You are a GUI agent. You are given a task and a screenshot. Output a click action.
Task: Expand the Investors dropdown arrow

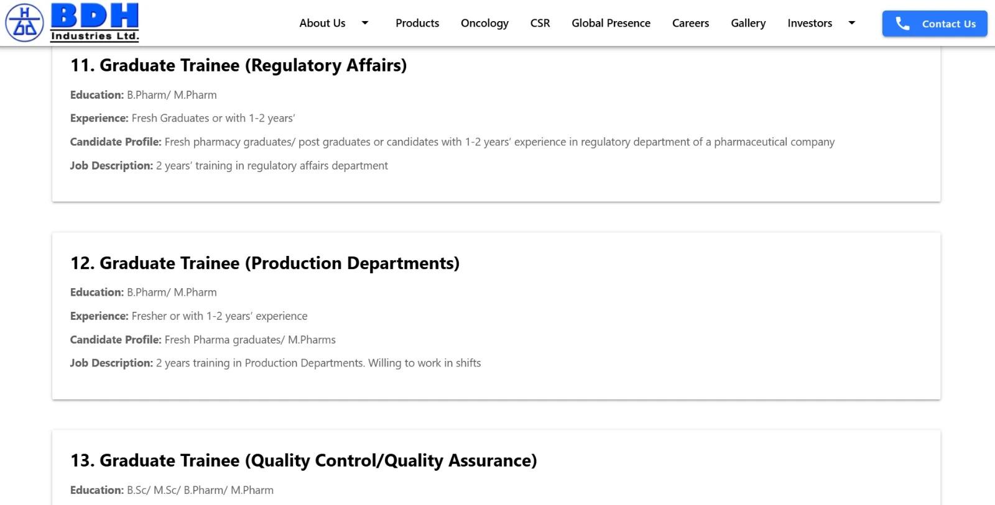click(x=852, y=23)
